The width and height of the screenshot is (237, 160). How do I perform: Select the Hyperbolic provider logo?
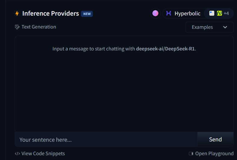[169, 14]
